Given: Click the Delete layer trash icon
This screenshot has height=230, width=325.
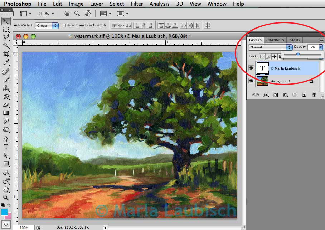Looking at the screenshot, I should pos(314,95).
